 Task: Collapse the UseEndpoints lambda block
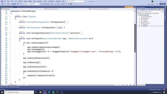(x=10, y=71)
